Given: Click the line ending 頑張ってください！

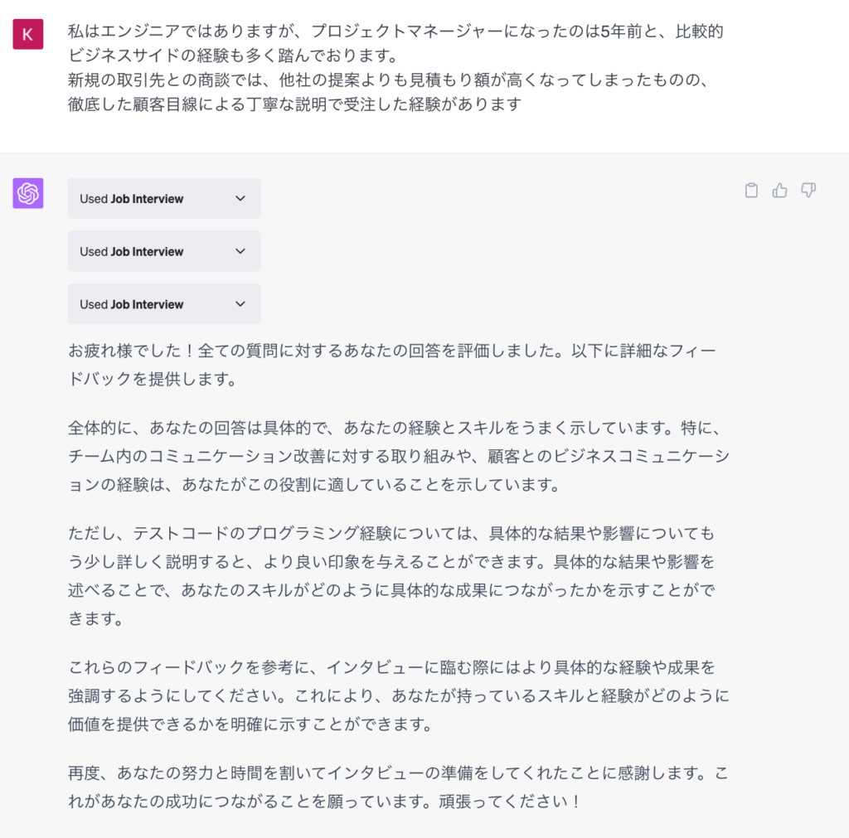Looking at the screenshot, I should pos(325,801).
